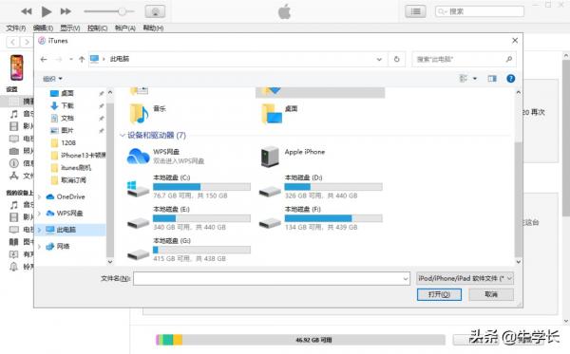Select the Apple iPhone device item

(x=293, y=157)
